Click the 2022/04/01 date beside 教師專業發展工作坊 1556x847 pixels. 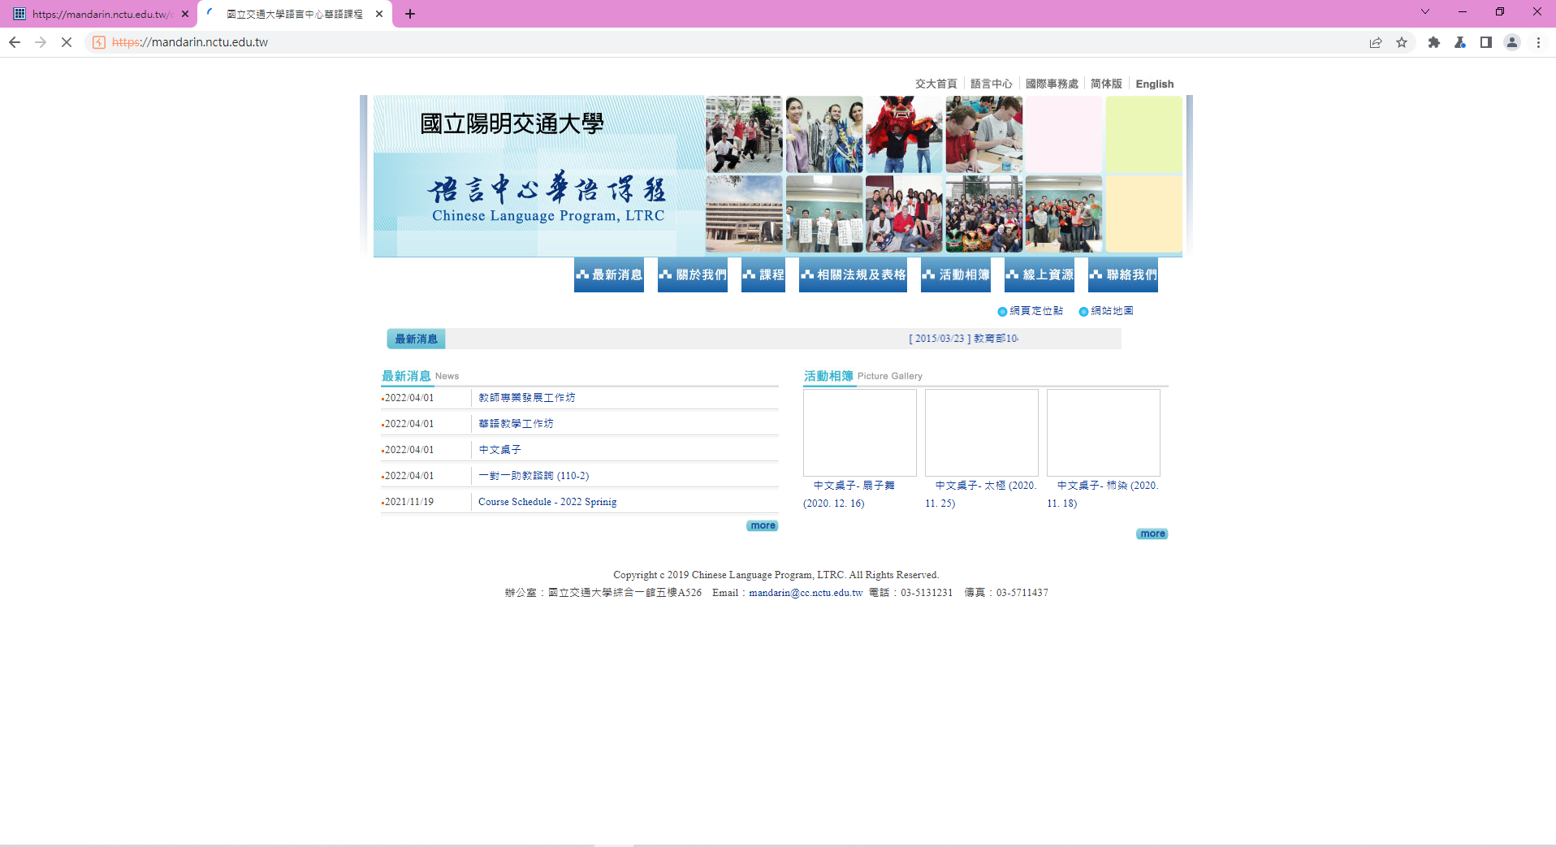409,398
